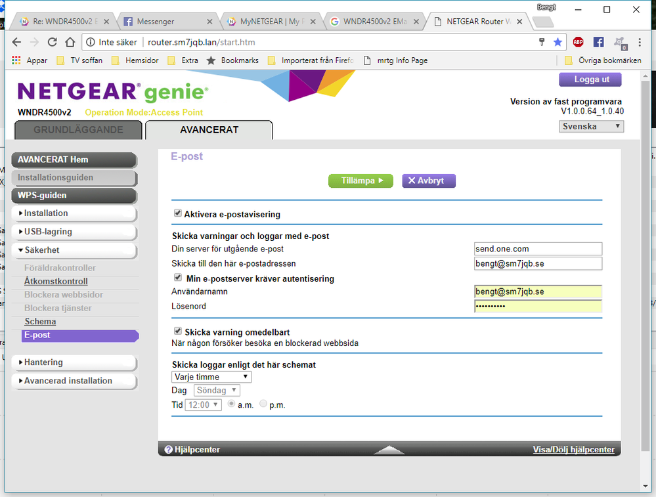Expand the USB-lagring sidebar section
The height and width of the screenshot is (497, 656).
[74, 232]
